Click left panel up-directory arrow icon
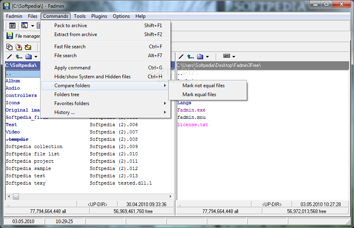354x228 pixels. pyautogui.click(x=19, y=56)
